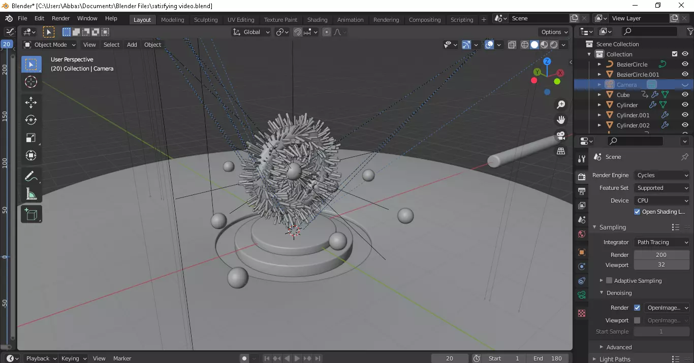Switch to the Shading workspace tab
Viewport: 694px width, 363px height.
point(318,20)
